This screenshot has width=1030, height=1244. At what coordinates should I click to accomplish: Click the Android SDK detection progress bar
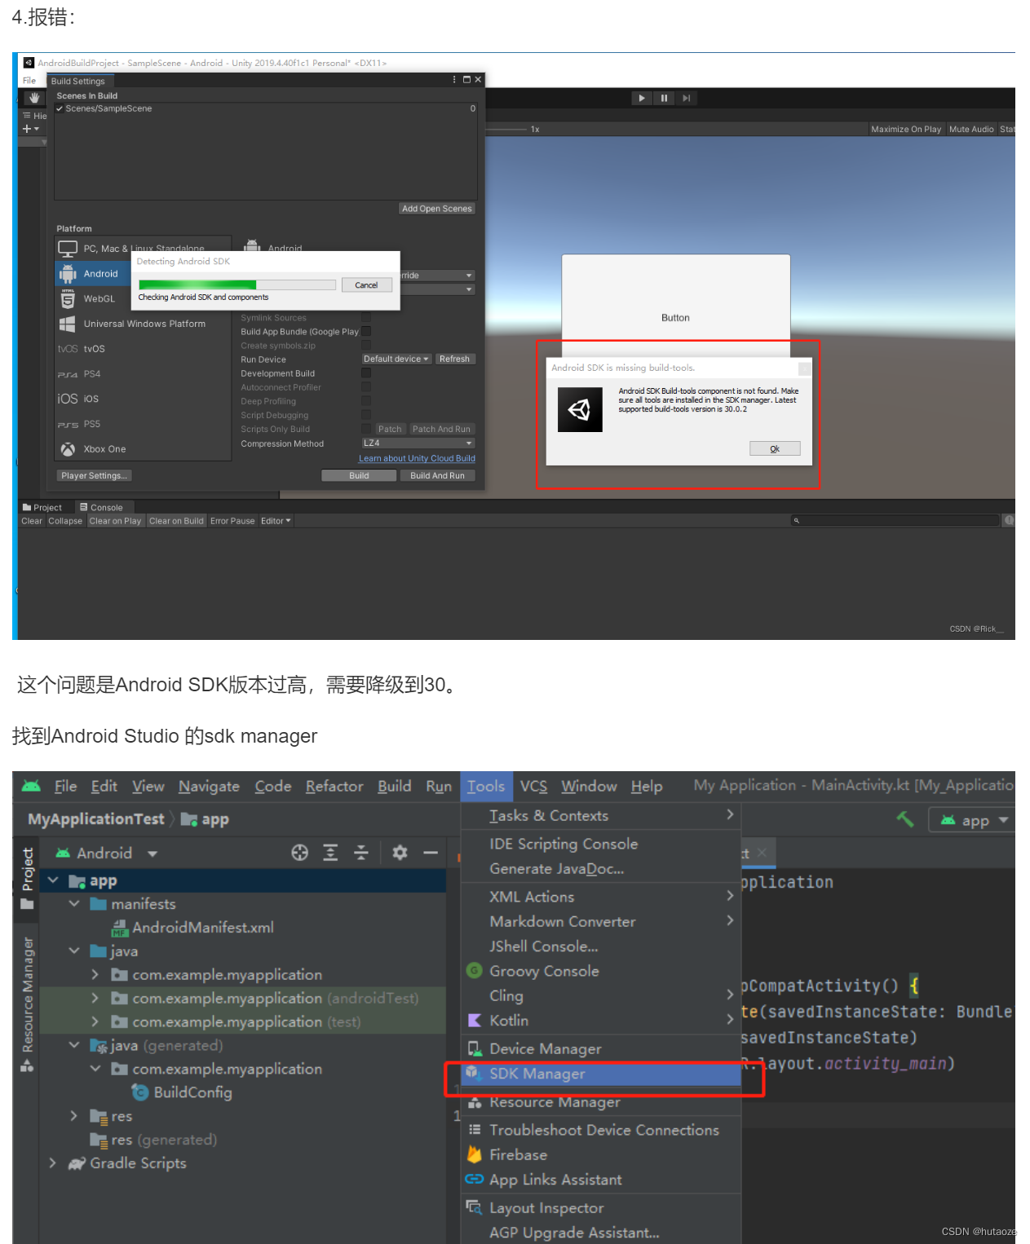pos(237,285)
